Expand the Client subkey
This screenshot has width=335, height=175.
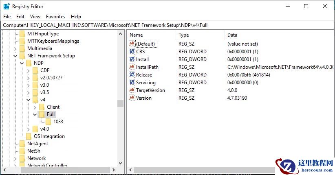pyautogui.click(x=35, y=107)
